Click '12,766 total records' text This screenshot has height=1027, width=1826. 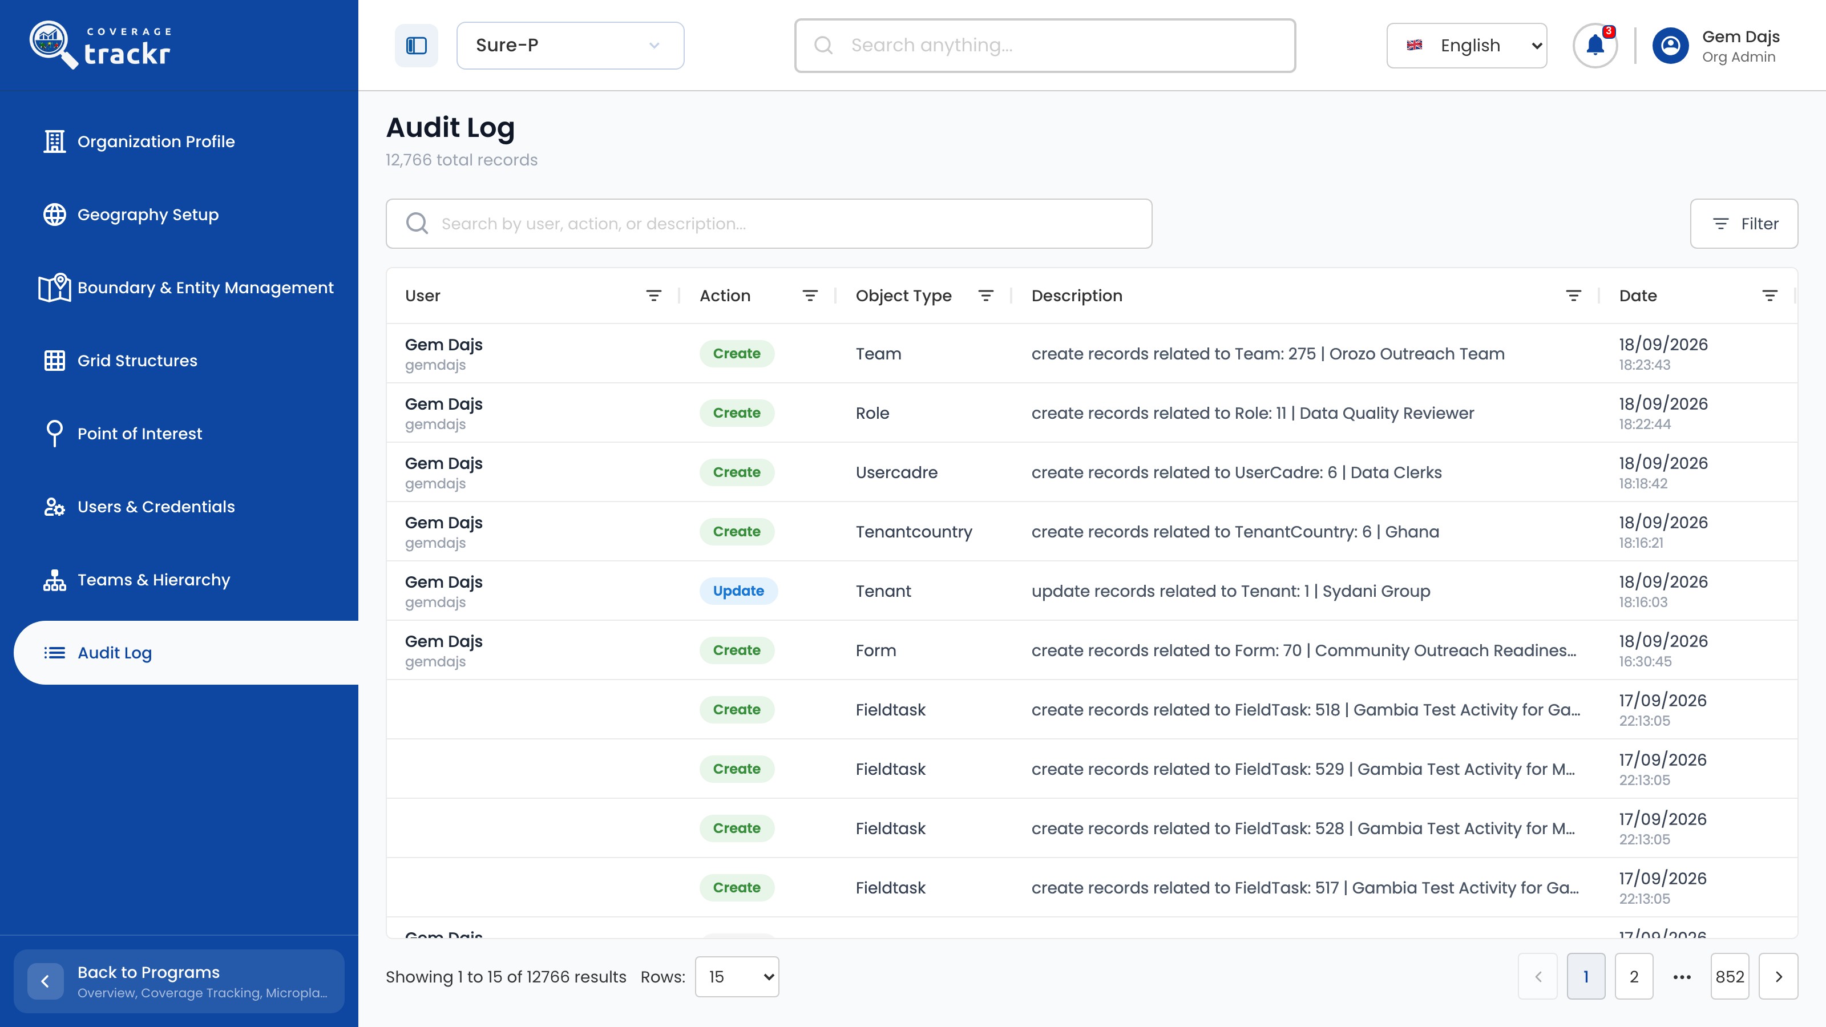462,160
